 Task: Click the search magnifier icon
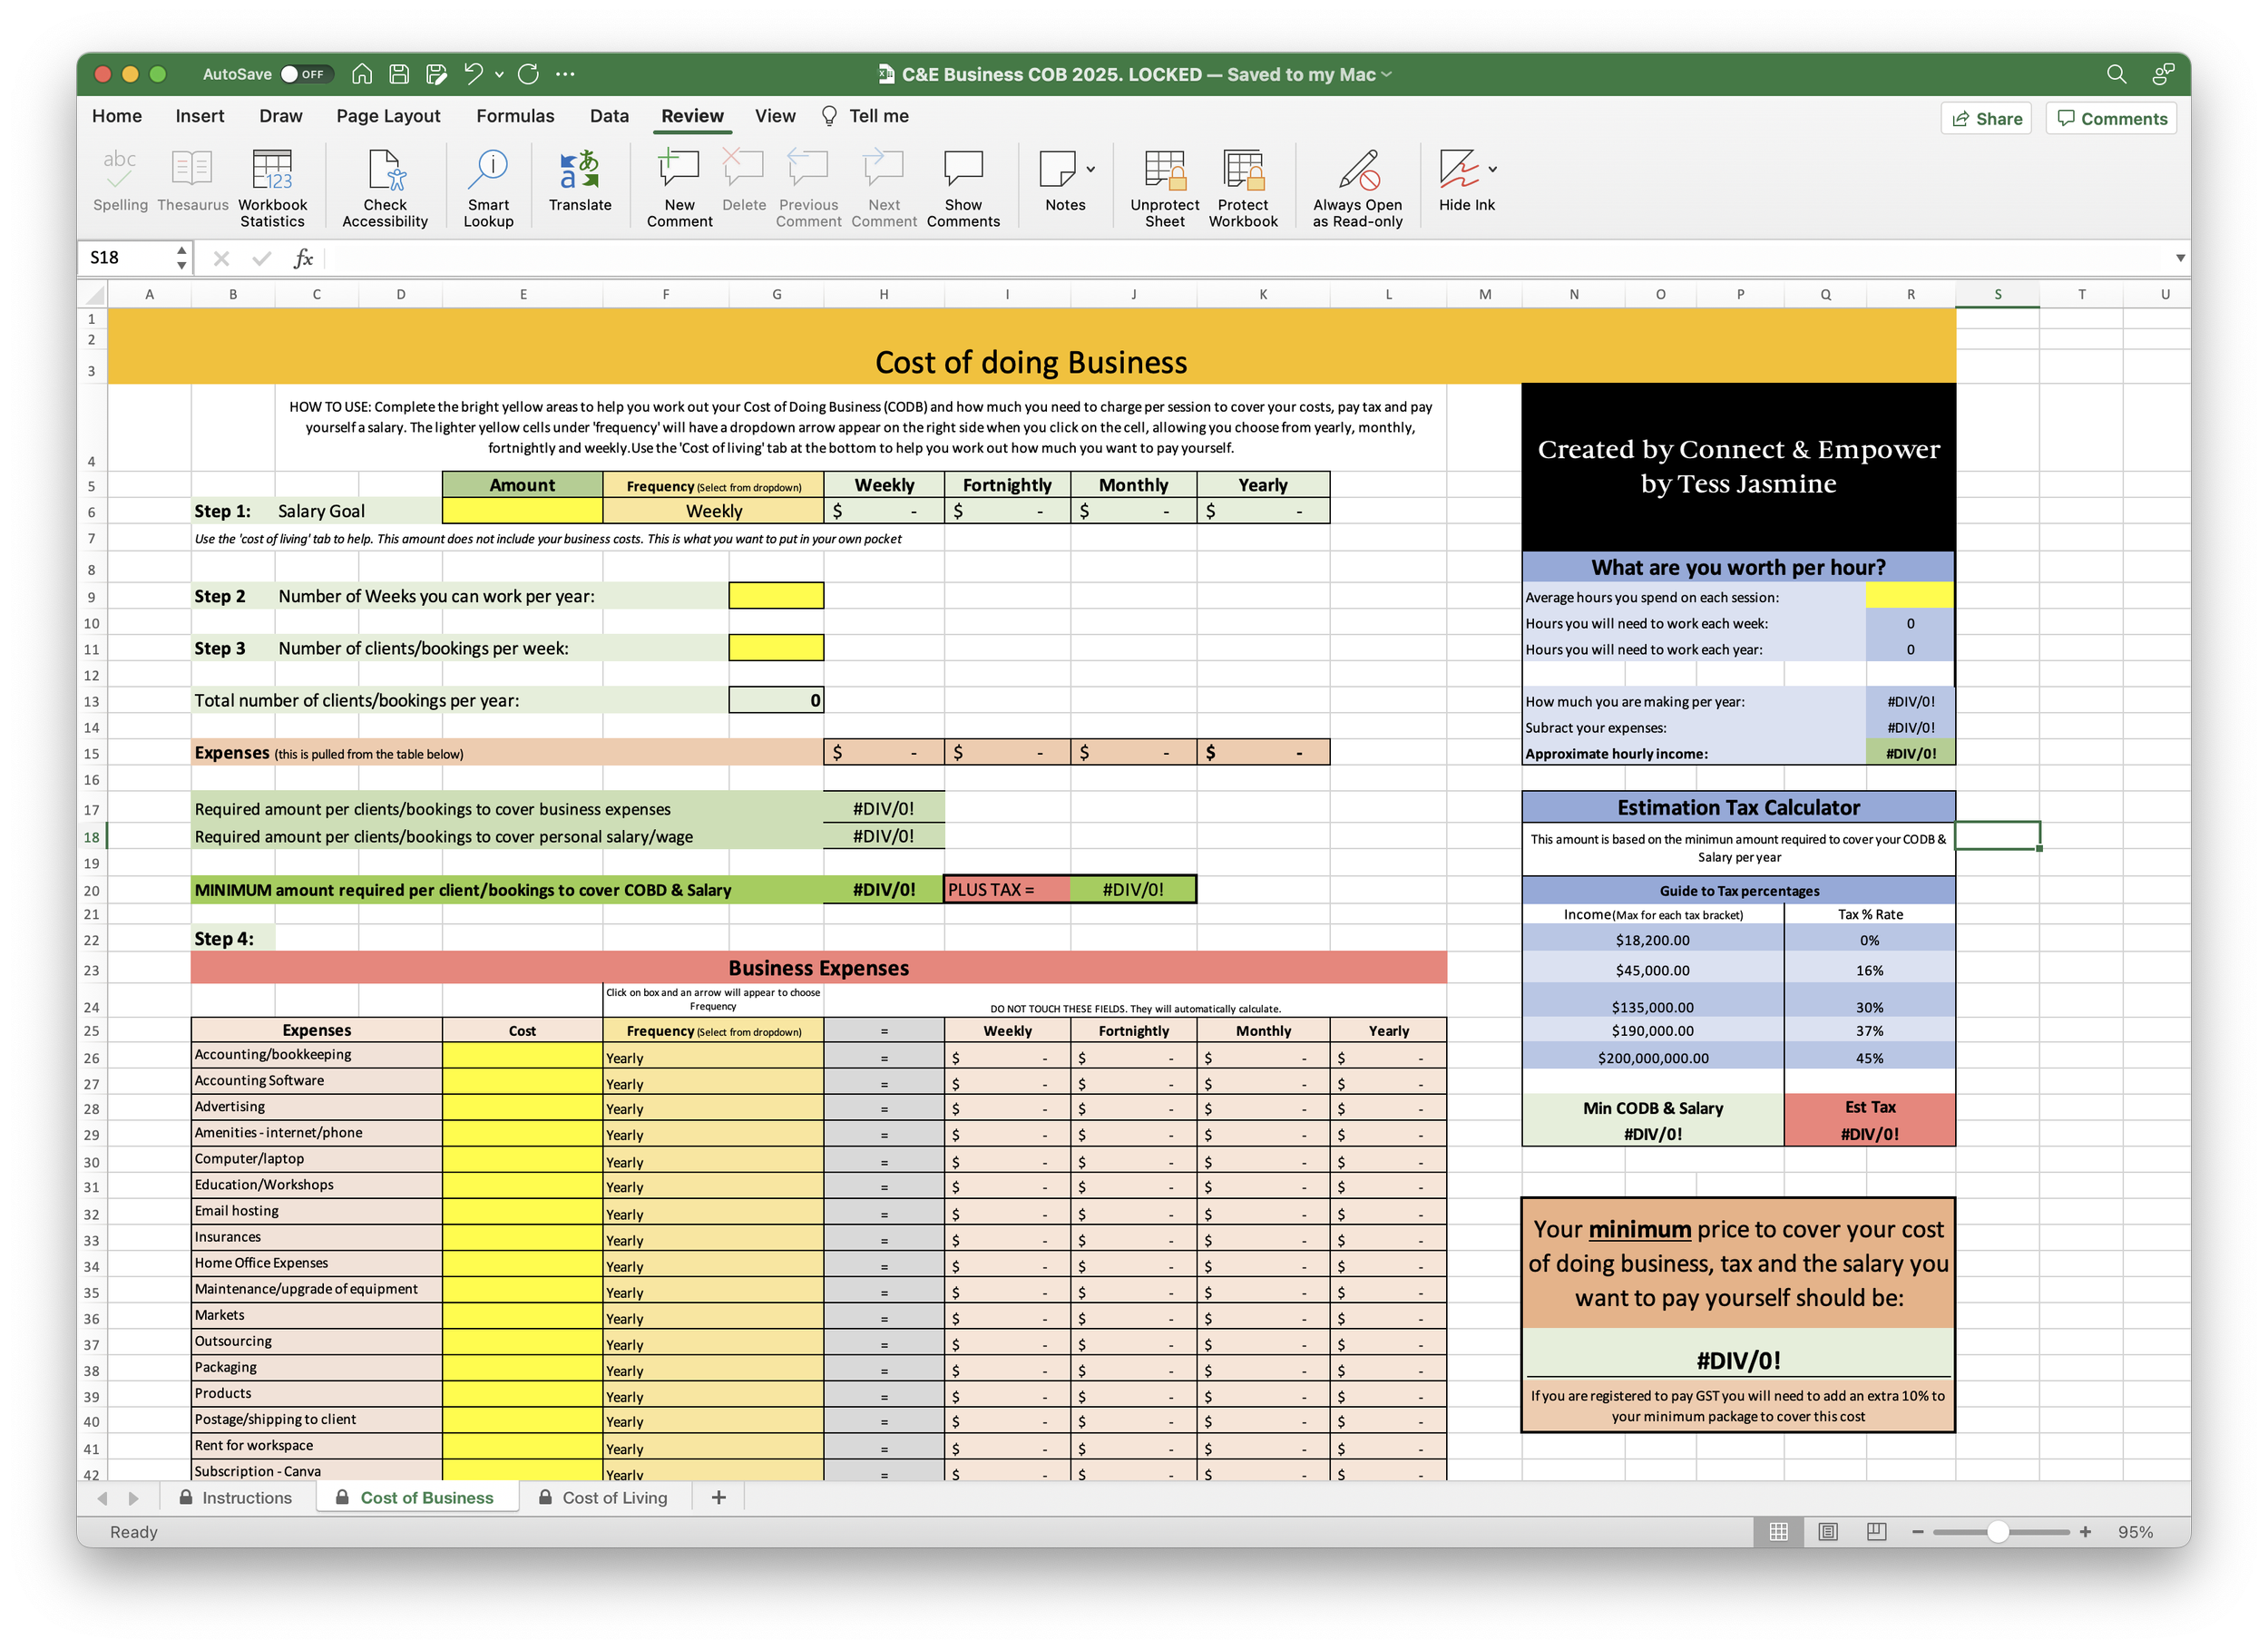tap(2116, 74)
